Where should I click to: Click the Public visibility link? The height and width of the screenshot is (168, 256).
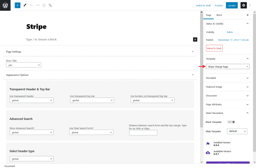click(230, 32)
